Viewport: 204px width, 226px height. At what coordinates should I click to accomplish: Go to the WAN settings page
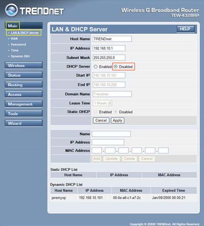(x=14, y=39)
